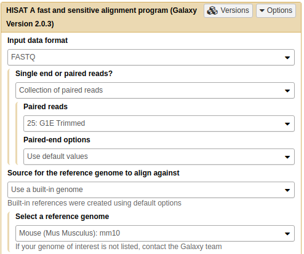Click the arrow on the FASTQ select box
Screen dimensions: 304x254
[x=287, y=58]
